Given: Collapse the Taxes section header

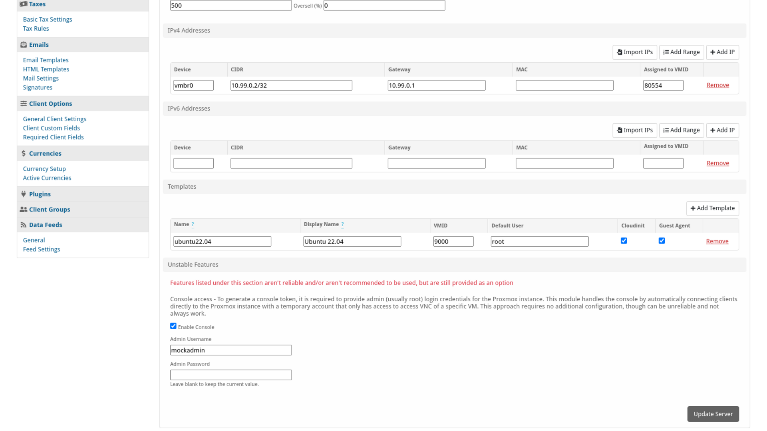Looking at the screenshot, I should [x=83, y=5].
